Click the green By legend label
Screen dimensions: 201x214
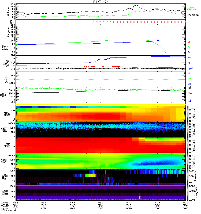point(189,47)
